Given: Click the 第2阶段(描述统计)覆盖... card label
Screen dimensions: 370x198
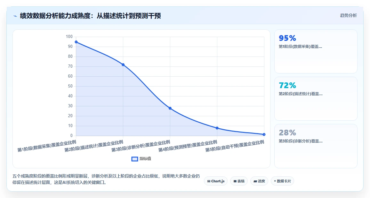Looking at the screenshot, I should point(301,94).
